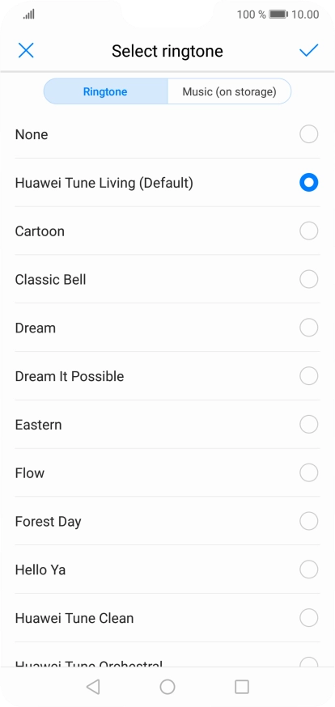Tap the Android home circle button
The height and width of the screenshot is (707, 335).
click(167, 687)
